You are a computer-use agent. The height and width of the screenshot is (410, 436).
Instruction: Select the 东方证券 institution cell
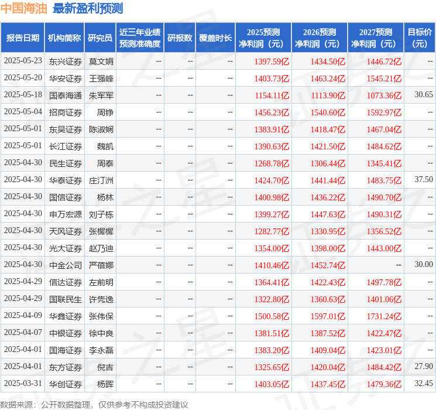tap(66, 367)
